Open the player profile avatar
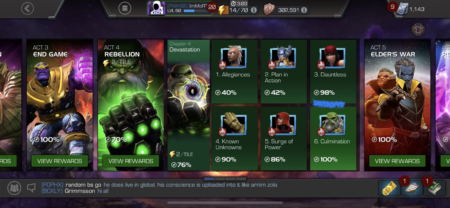 pos(156,8)
